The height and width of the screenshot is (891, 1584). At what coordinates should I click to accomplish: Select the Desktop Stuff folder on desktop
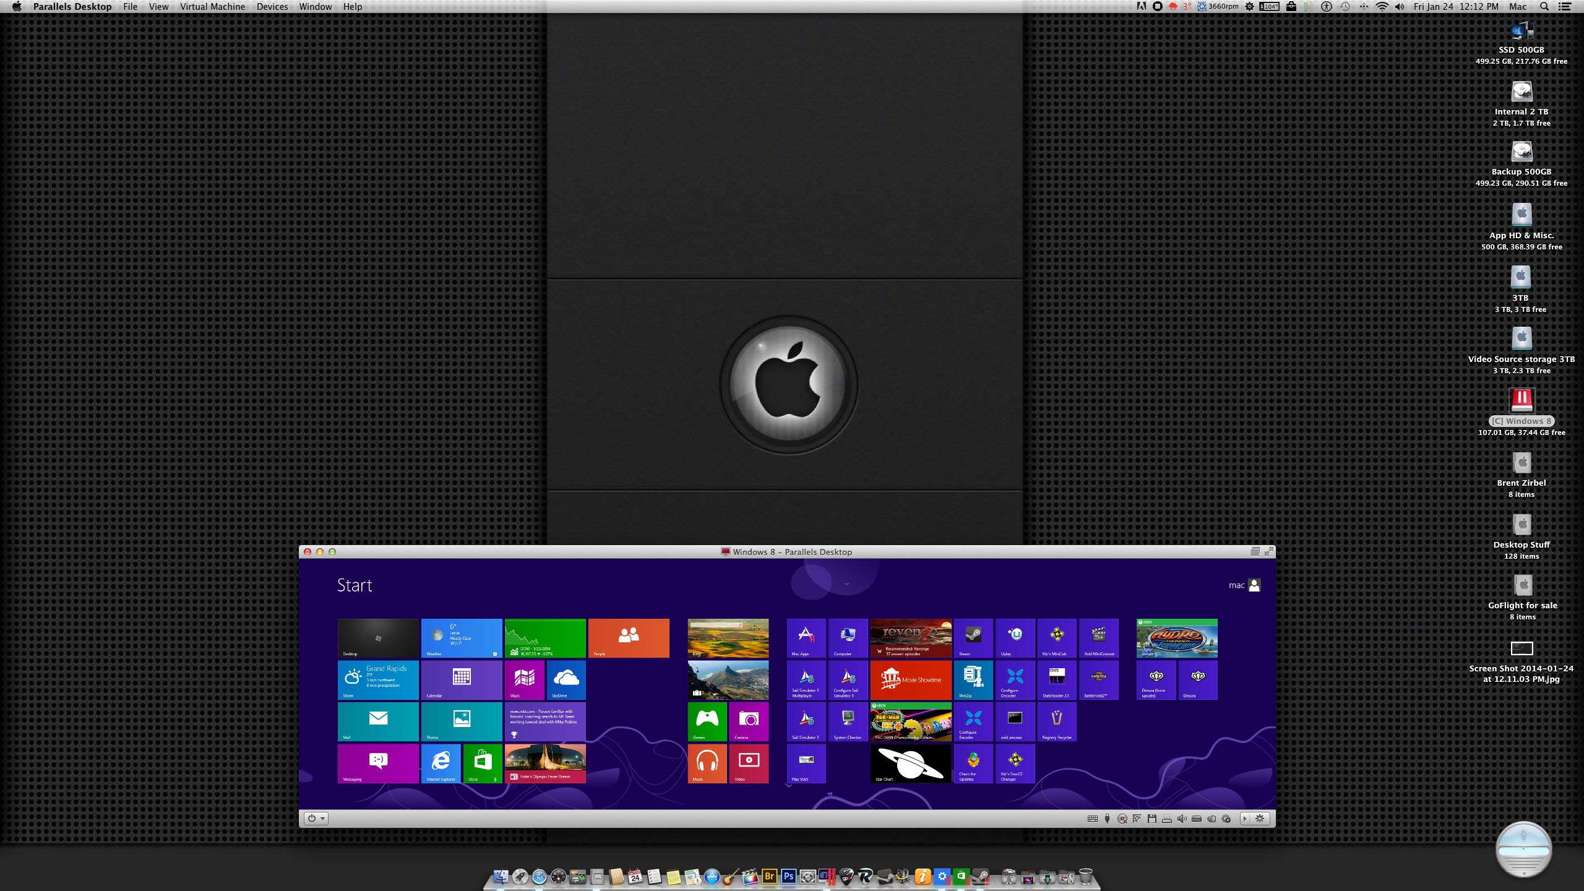tap(1522, 537)
